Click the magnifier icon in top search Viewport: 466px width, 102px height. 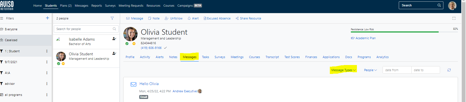click(439, 5)
